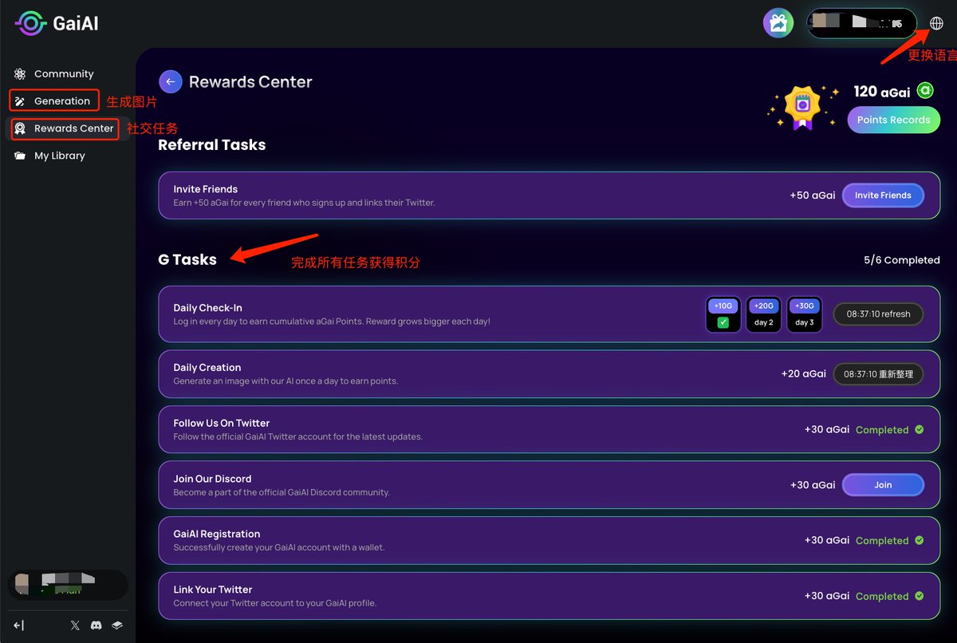This screenshot has width=957, height=643.
Task: Open the docs book icon in sidebar footer
Action: [116, 625]
